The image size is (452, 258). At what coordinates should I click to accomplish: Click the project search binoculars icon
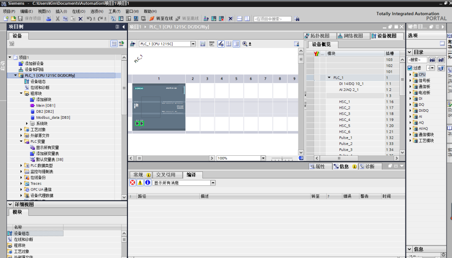pyautogui.click(x=297, y=19)
